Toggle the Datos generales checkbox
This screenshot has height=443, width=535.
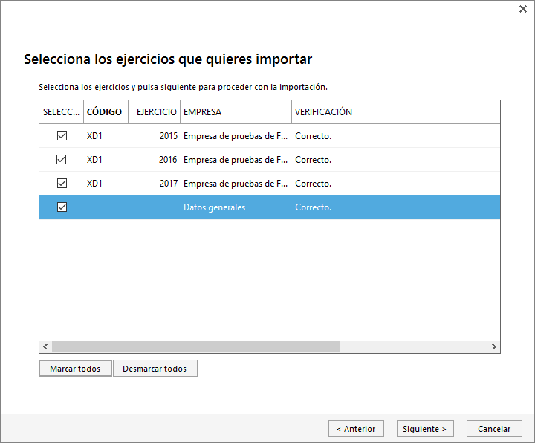click(x=62, y=207)
